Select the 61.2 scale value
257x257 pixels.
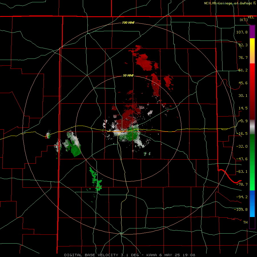243,70
